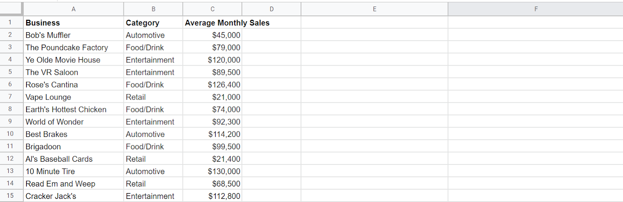623x202 pixels.
Task: Select the row 1 header
Action: pyautogui.click(x=10, y=22)
